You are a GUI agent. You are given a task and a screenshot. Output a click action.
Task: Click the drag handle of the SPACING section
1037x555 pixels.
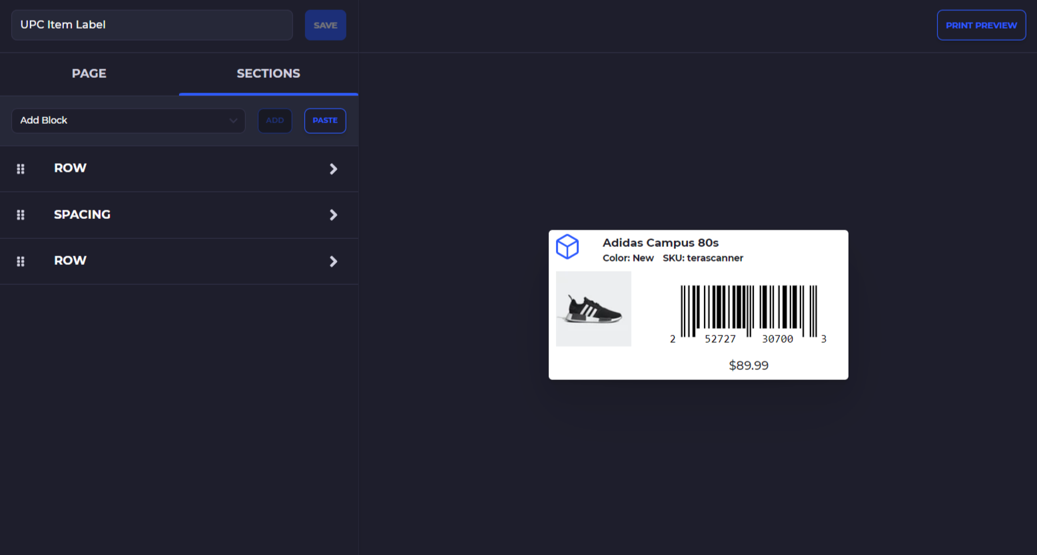pos(21,215)
